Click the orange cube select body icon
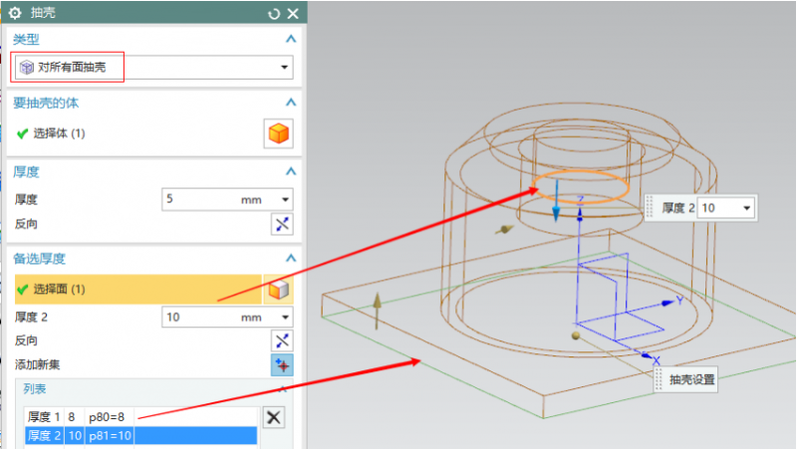This screenshot has width=797, height=449. 278,133
